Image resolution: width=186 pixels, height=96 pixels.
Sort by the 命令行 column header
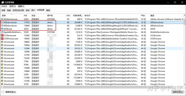tap(112, 16)
